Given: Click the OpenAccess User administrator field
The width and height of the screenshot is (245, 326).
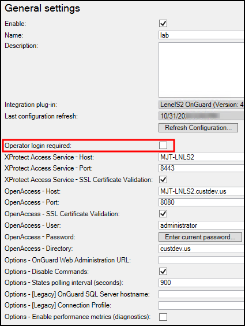Looking at the screenshot, I should [201, 225].
